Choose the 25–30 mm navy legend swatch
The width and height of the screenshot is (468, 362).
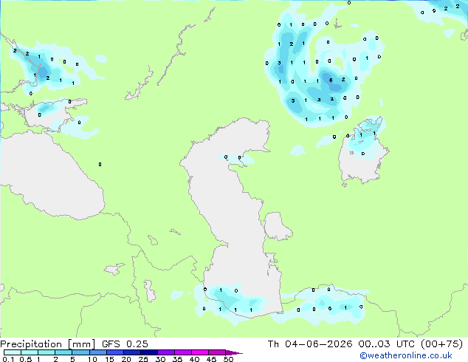pyautogui.click(x=148, y=352)
